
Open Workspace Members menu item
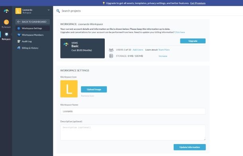click(x=33, y=35)
